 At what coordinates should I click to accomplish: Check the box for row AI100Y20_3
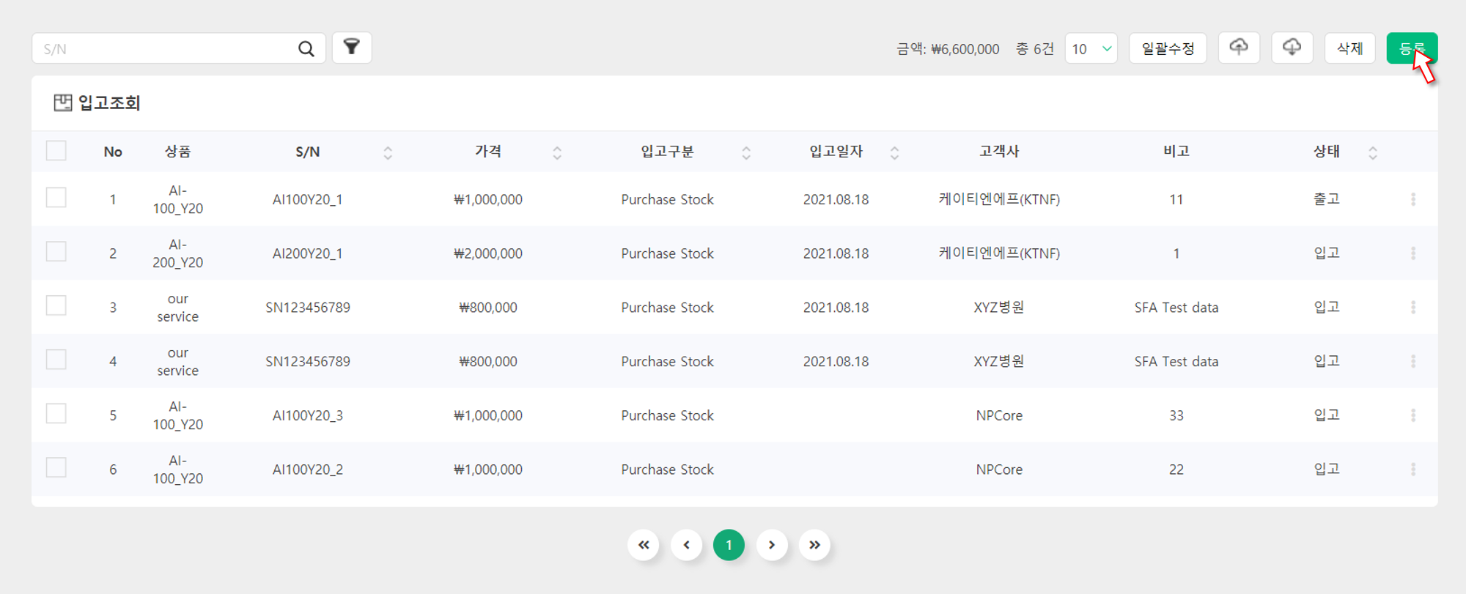(56, 414)
